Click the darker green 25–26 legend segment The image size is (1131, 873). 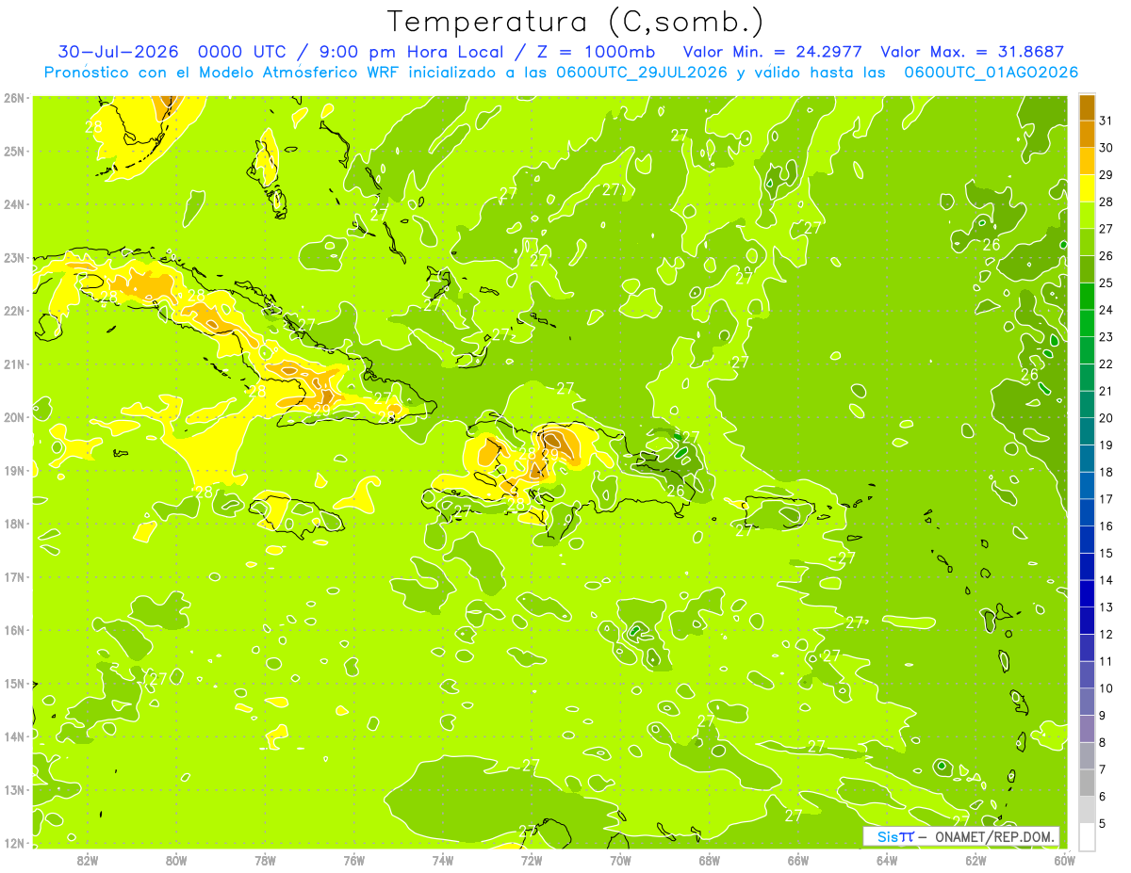tap(1087, 269)
